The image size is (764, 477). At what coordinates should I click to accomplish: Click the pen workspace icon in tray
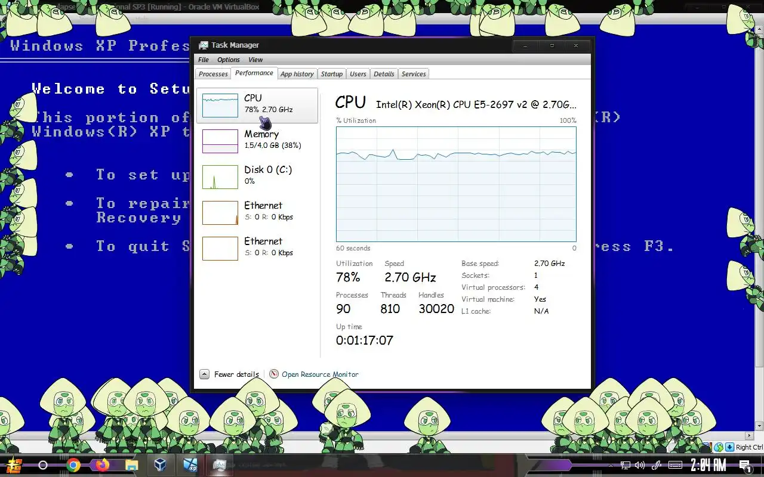click(656, 465)
